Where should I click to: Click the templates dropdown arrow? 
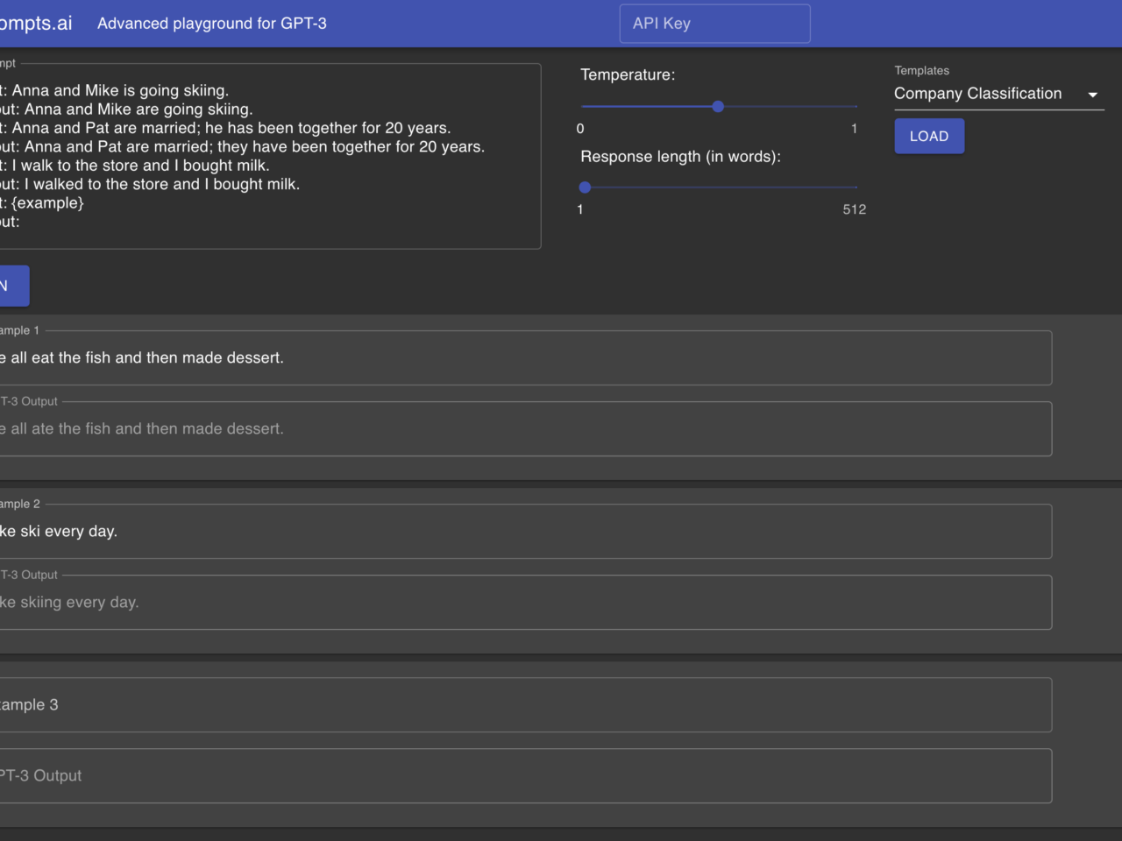point(1092,95)
